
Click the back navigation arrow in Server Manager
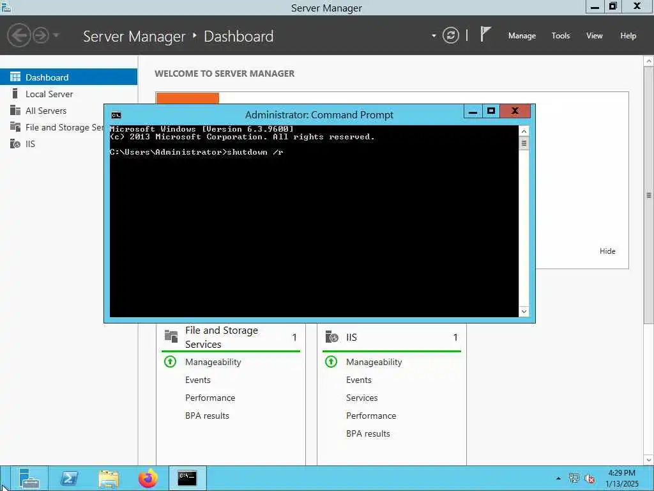click(19, 36)
